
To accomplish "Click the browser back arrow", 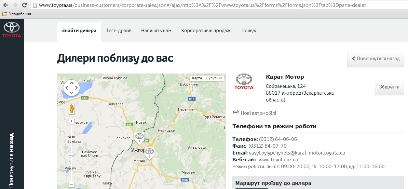I will pos(6,5).
